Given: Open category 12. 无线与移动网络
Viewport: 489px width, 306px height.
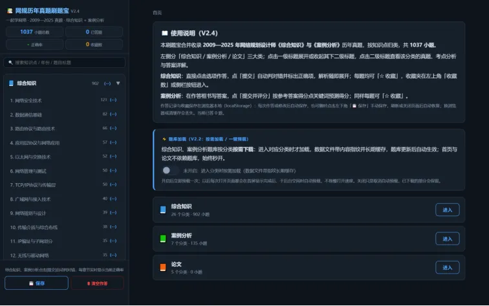Looking at the screenshot, I should [65, 256].
